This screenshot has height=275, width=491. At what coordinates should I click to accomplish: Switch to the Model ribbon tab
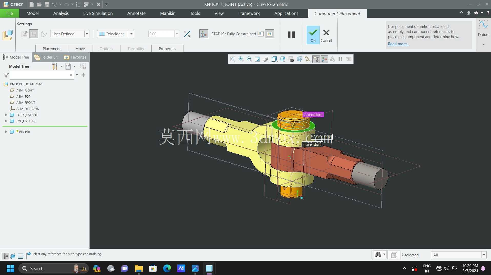(x=33, y=13)
